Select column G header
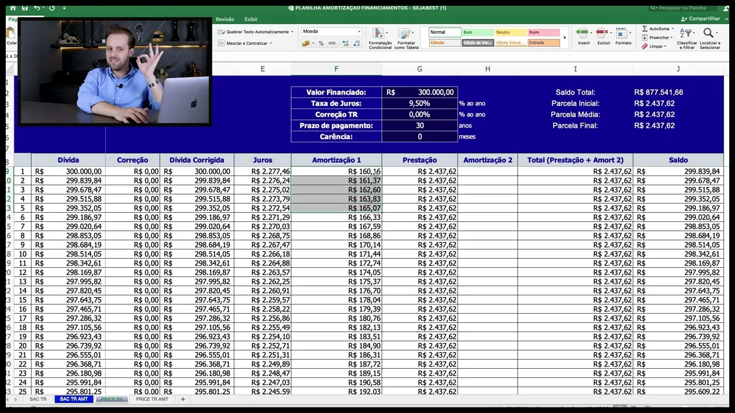The width and height of the screenshot is (735, 413). [x=420, y=69]
